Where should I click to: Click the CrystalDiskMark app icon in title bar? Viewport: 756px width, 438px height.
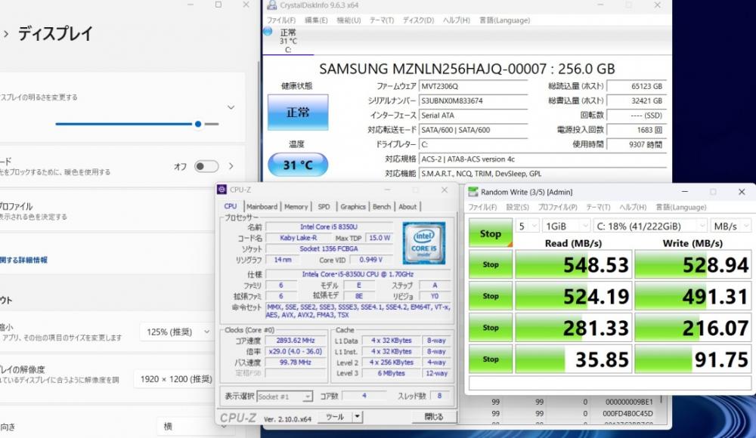[473, 192]
